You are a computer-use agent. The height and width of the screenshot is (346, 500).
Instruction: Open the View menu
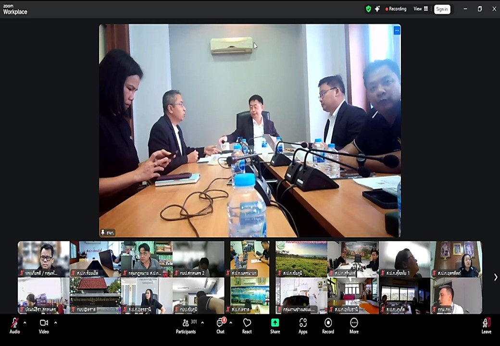(418, 9)
